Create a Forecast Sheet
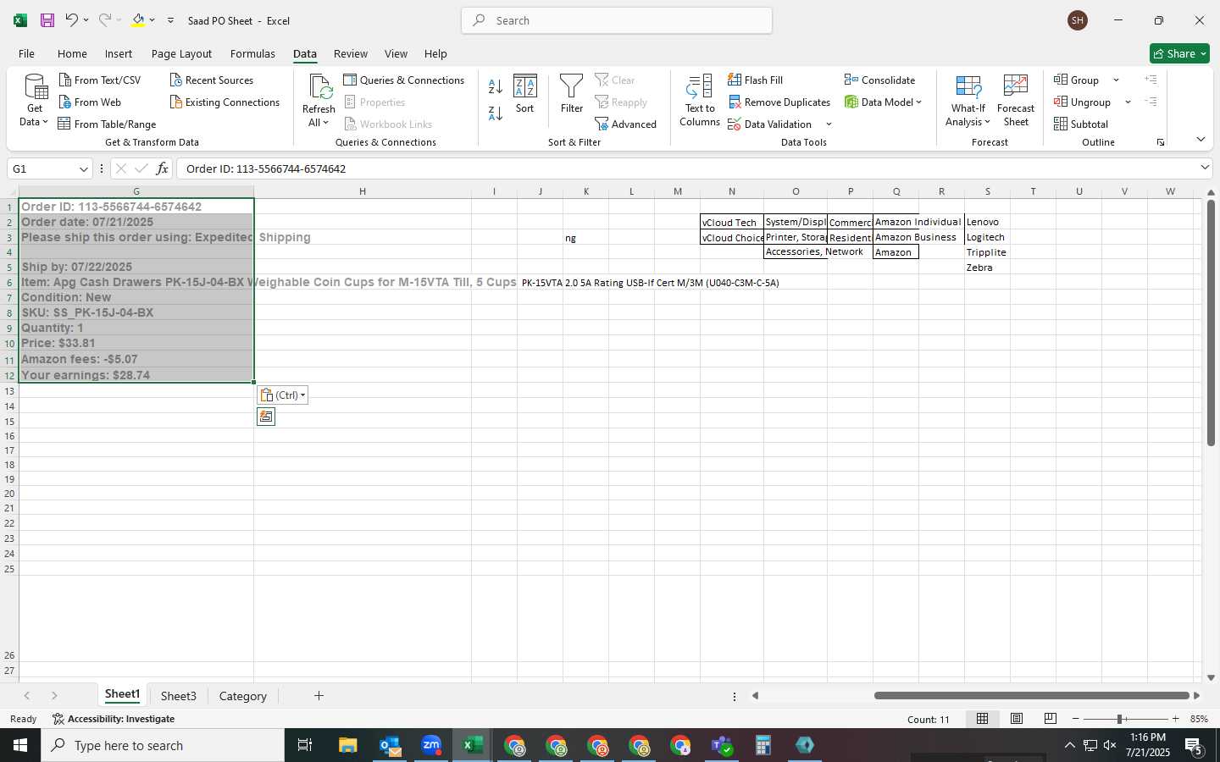The height and width of the screenshot is (762, 1220). click(1016, 101)
